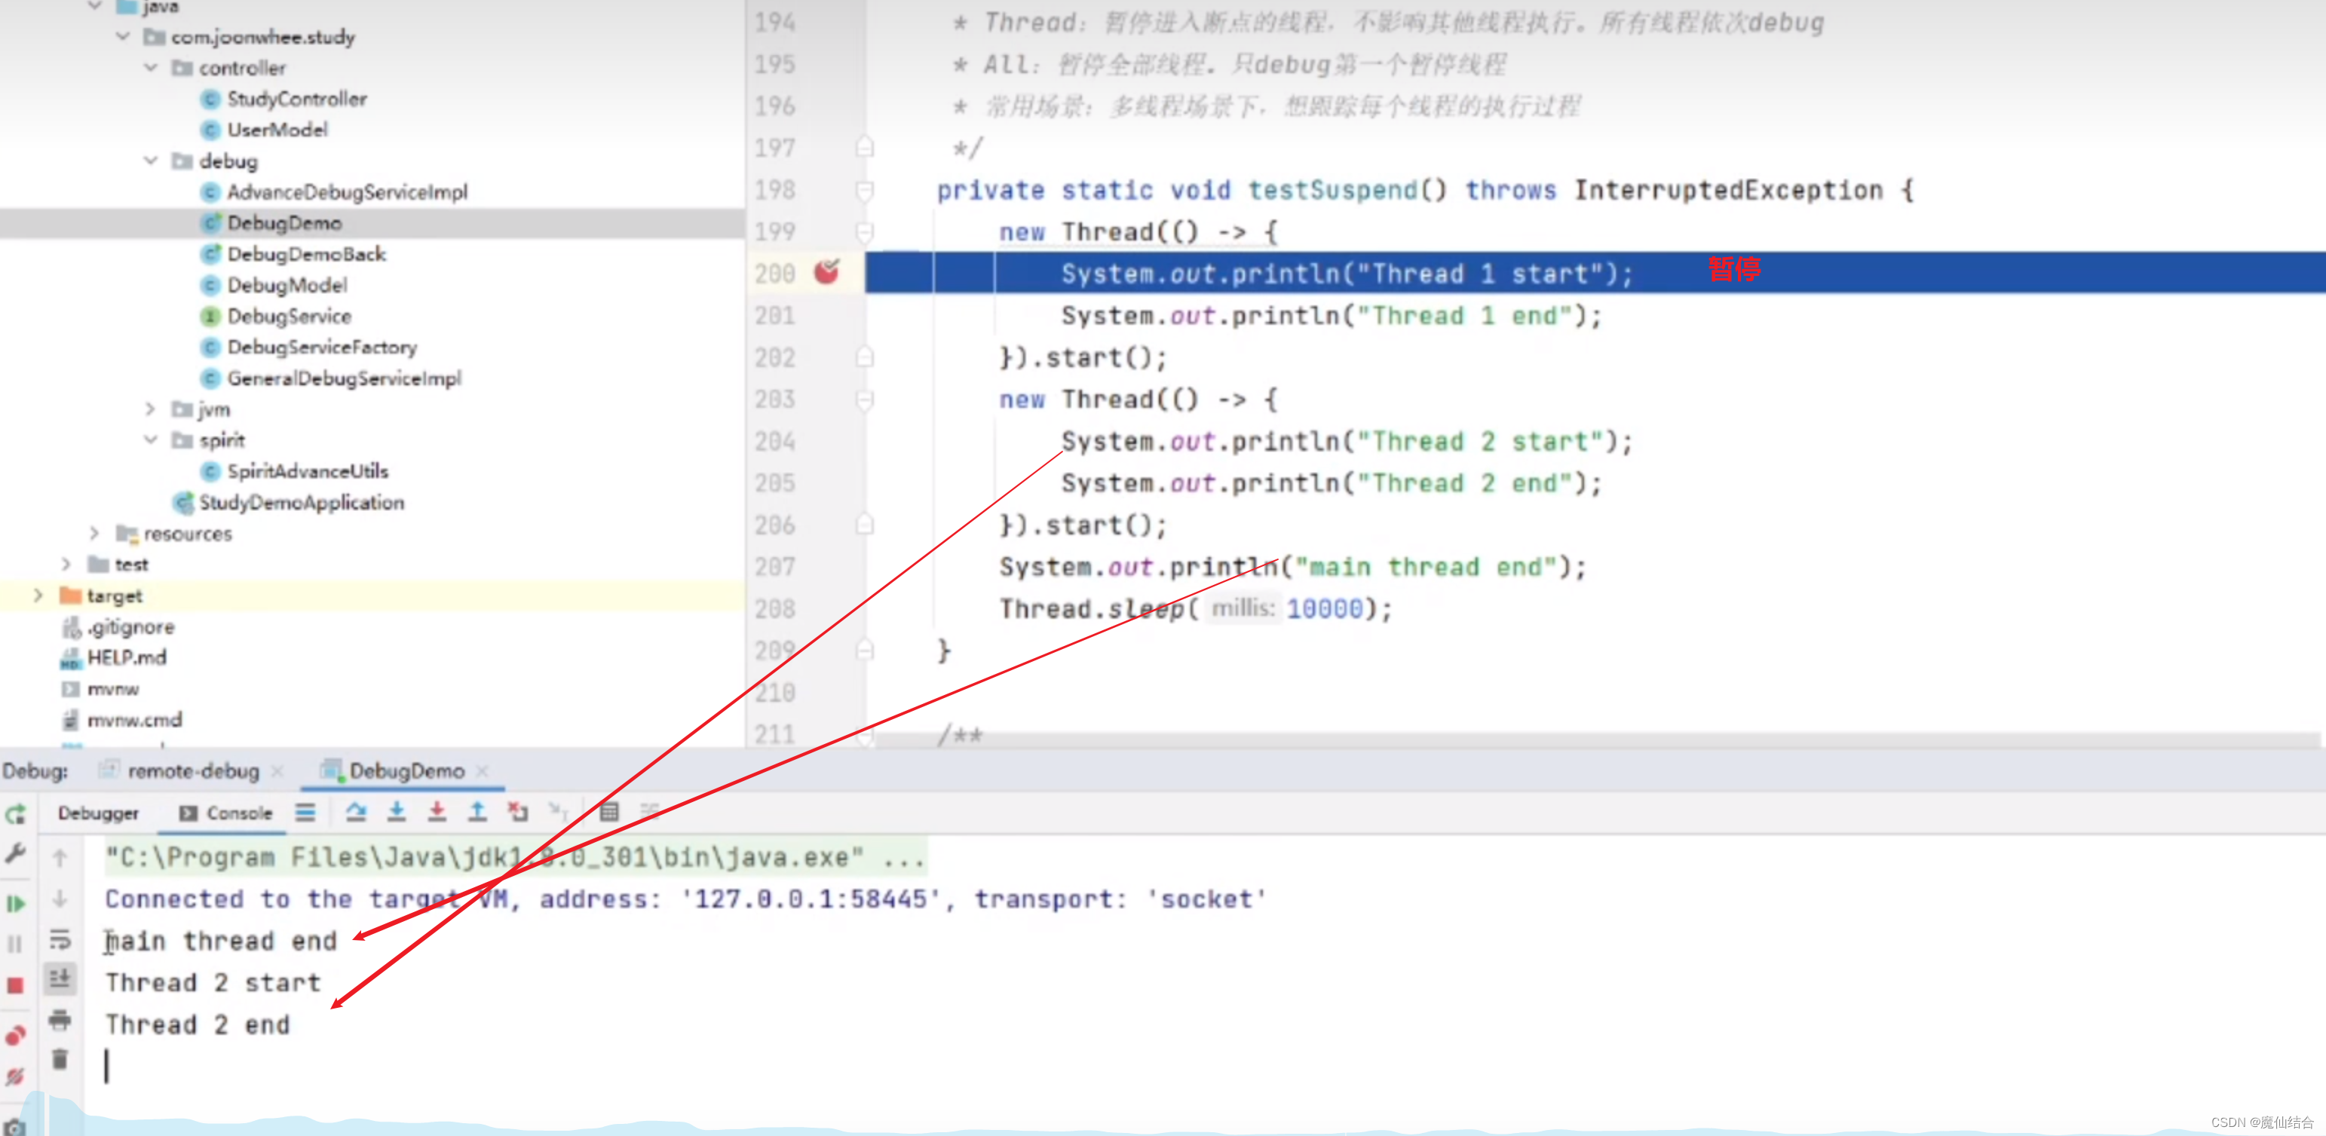Open HELP.md file
Screen dimensions: 2326x1136
click(x=127, y=658)
